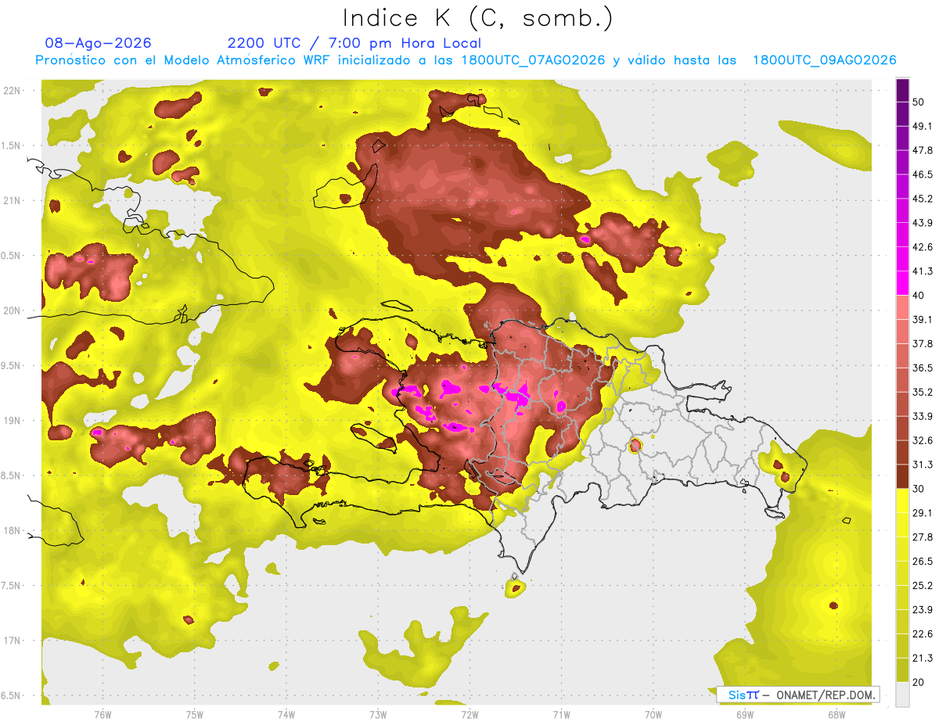This screenshot has height=725, width=939.
Task: Select the legend value "40"
Action: pos(919,295)
